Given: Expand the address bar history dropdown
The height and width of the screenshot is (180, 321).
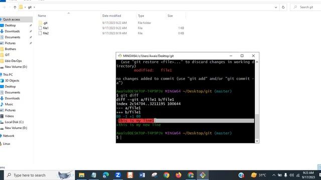Looking at the screenshot, I should click(276, 7).
